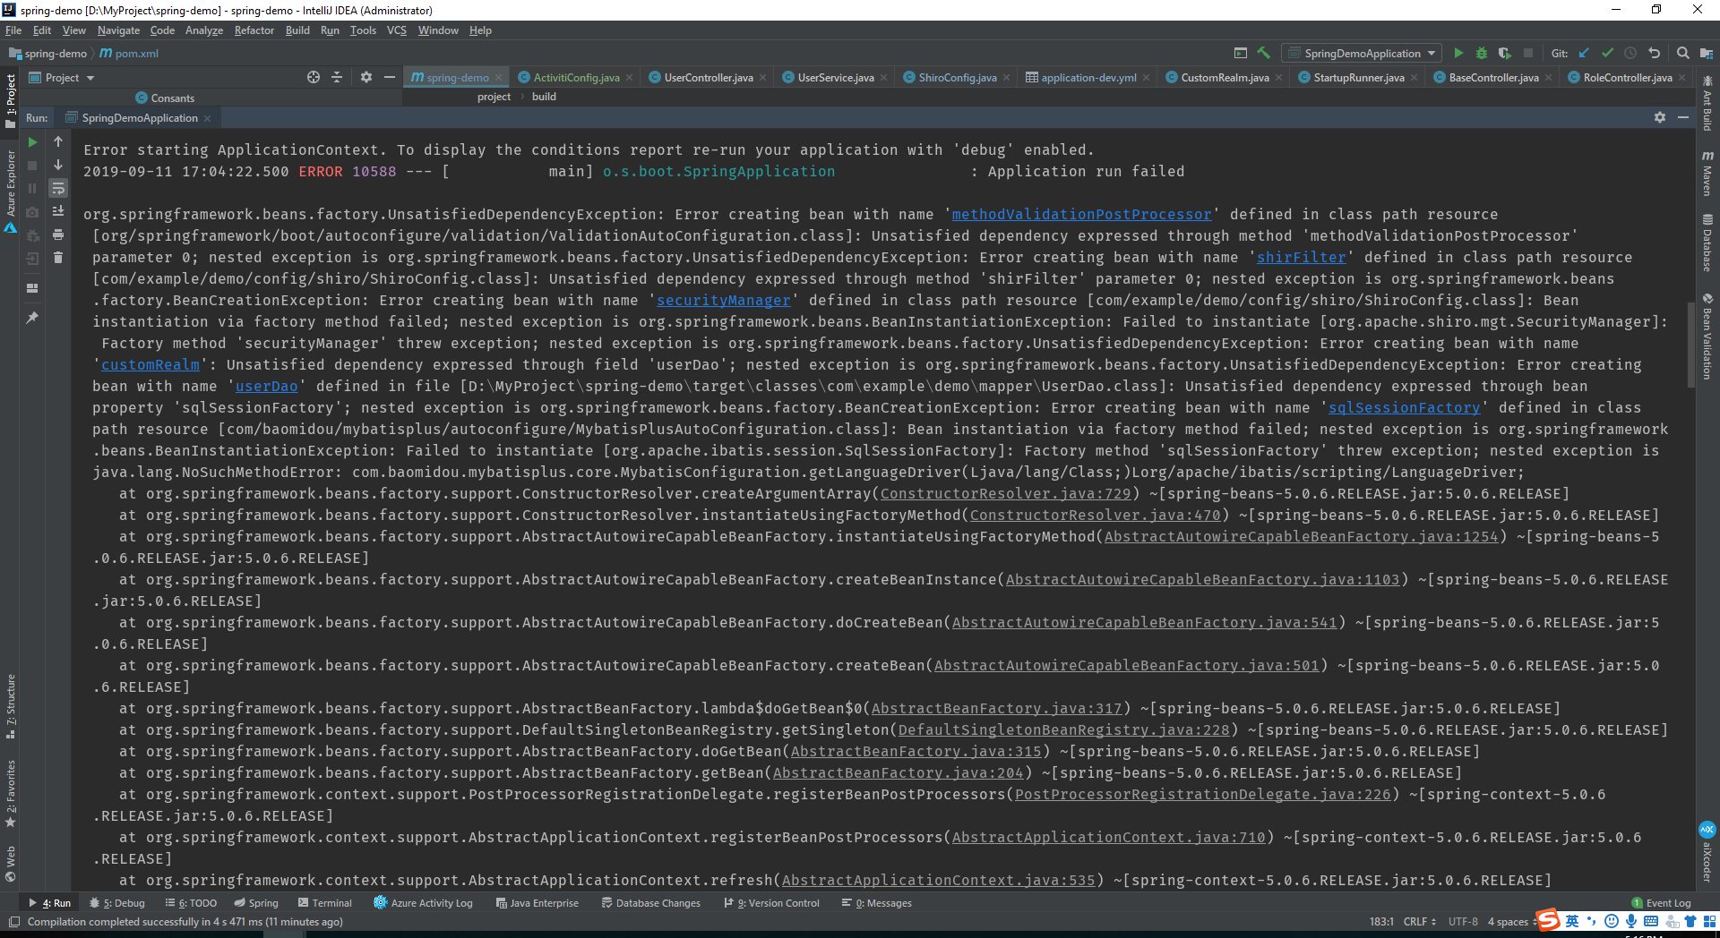1720x938 pixels.
Task: Open the 6: TODO tool window
Action: pos(191,903)
